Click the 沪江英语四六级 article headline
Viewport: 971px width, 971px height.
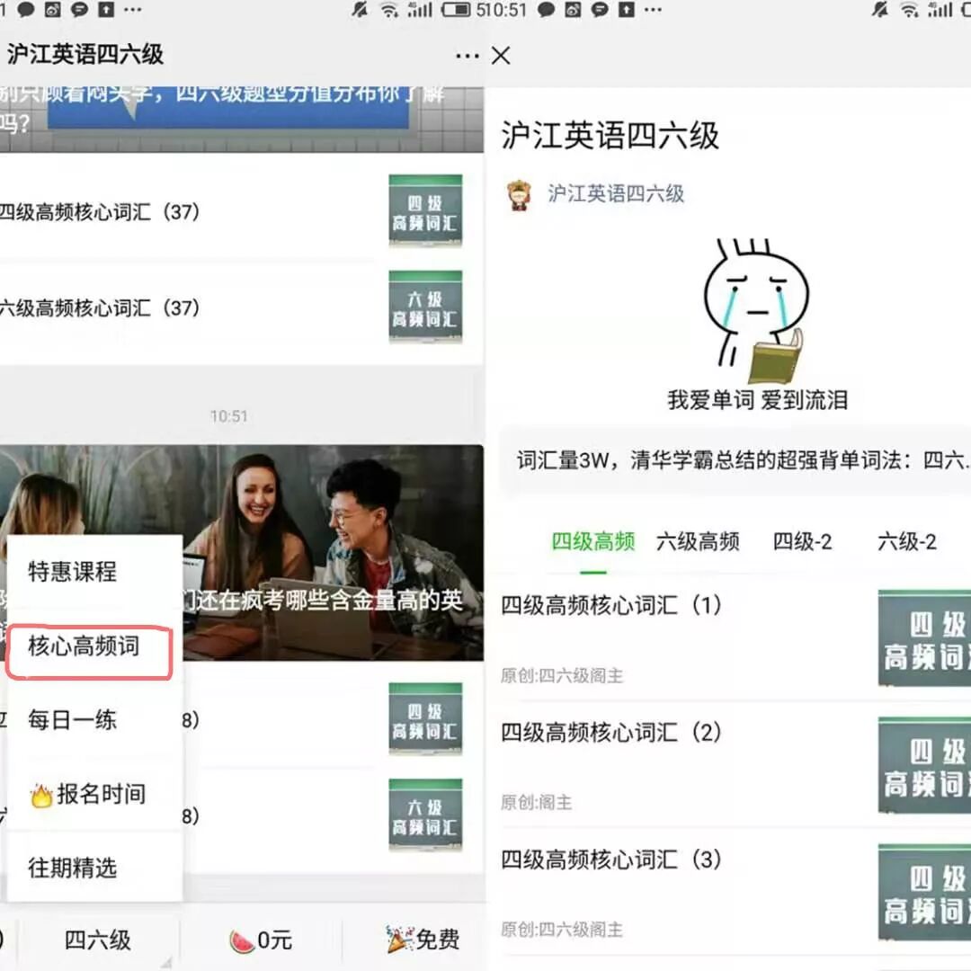[610, 135]
